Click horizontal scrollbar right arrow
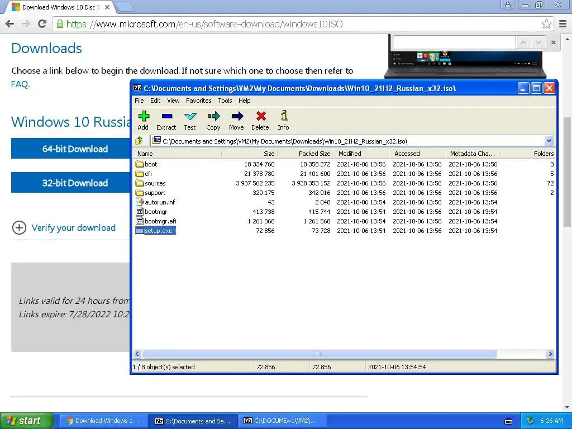572x429 pixels. (550, 354)
